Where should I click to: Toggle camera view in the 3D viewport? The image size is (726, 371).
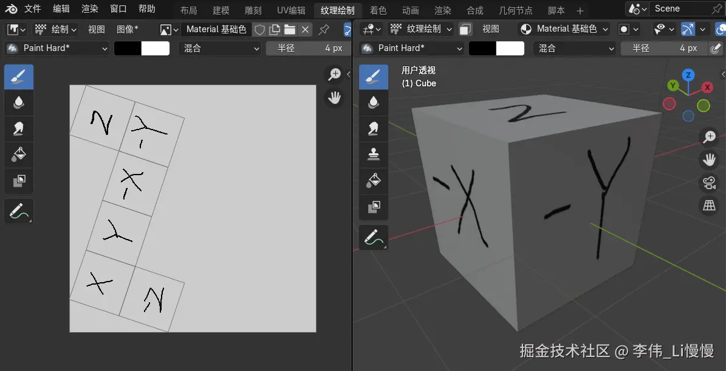tap(710, 182)
